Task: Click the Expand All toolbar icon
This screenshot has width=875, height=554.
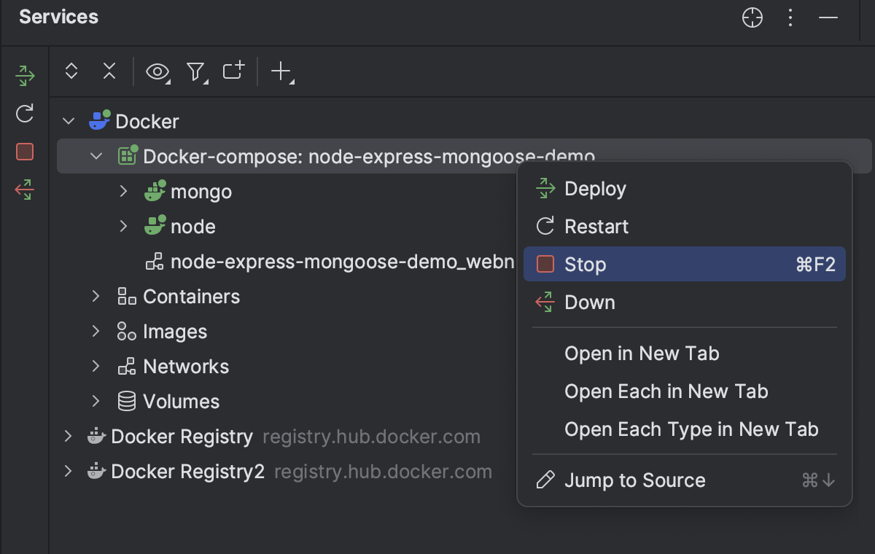Action: coord(71,71)
